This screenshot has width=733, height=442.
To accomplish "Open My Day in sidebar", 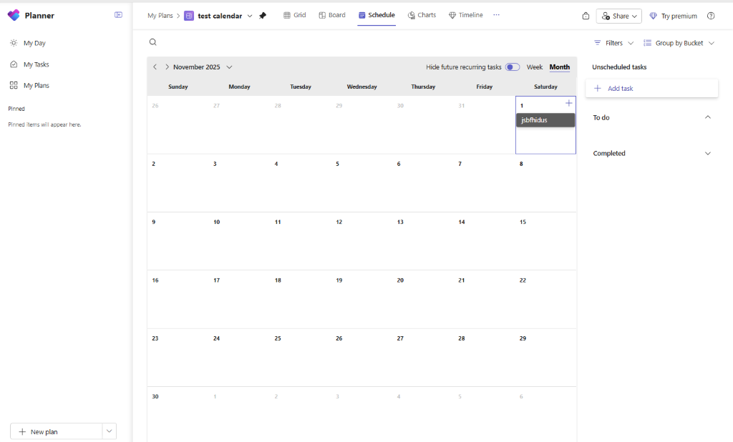I will (34, 43).
